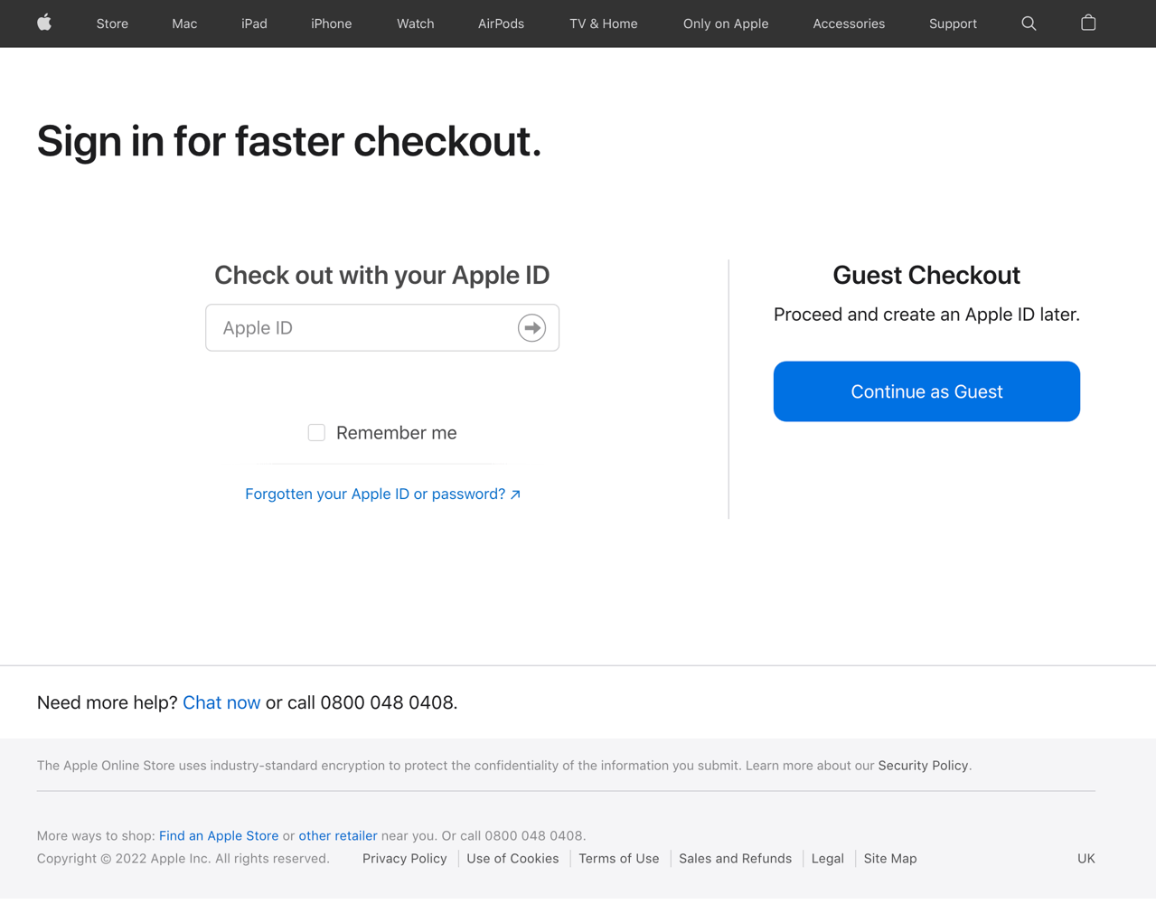
Task: Select TV & Home in navigation
Action: click(603, 24)
